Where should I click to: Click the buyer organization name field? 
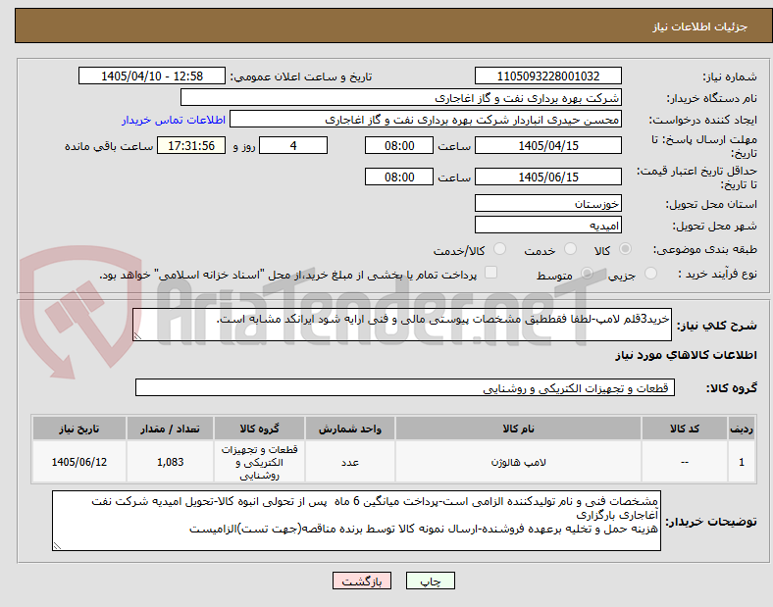[x=401, y=97]
